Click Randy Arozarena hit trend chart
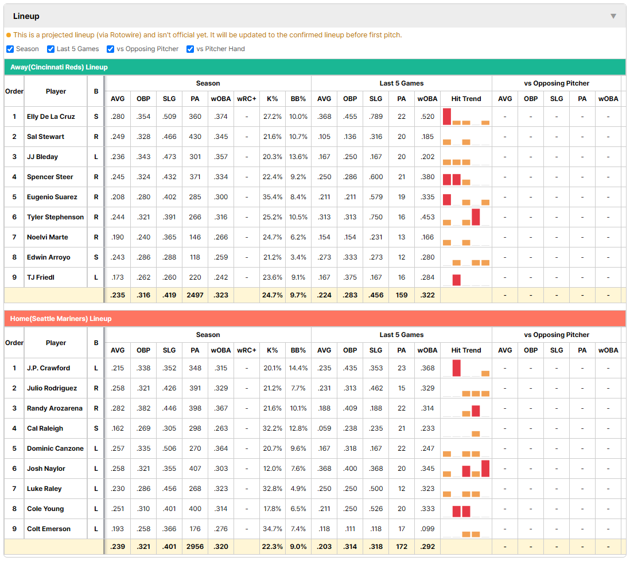Image resolution: width=630 pixels, height=561 pixels. [466, 408]
